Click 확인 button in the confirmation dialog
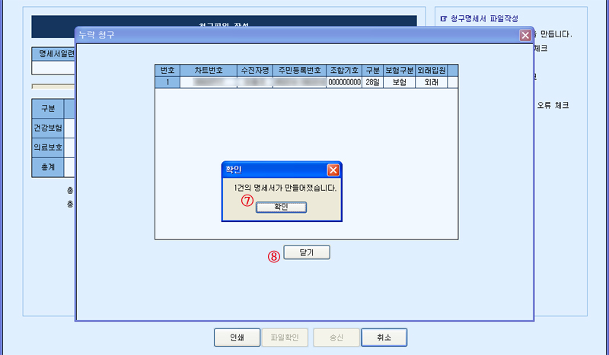Image resolution: width=609 pixels, height=355 pixels. tap(282, 207)
